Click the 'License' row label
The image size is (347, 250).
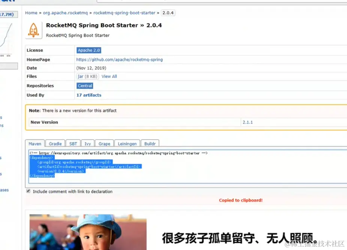(35, 50)
